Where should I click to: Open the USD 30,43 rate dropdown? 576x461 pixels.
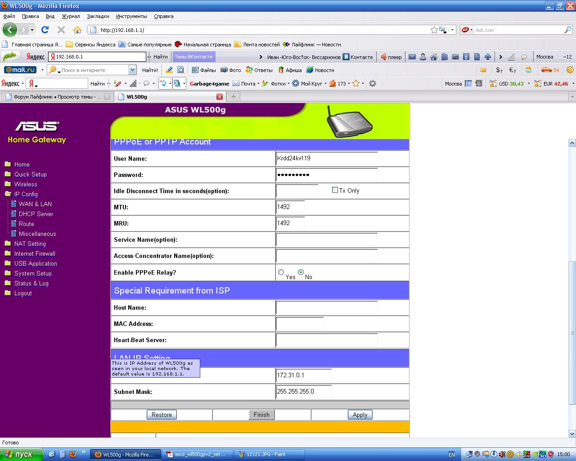click(529, 83)
